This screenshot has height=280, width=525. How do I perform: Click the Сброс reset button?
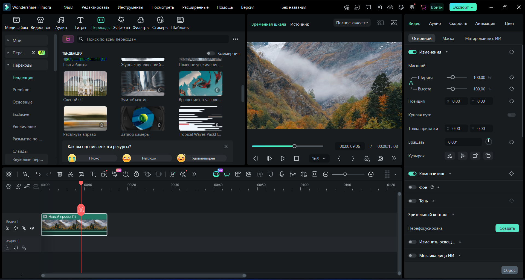pyautogui.click(x=509, y=270)
